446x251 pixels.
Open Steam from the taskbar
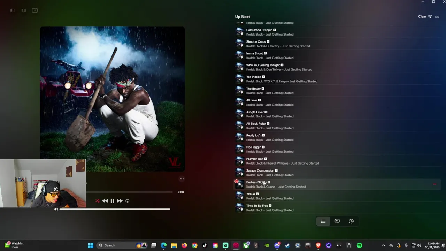pos(287,245)
